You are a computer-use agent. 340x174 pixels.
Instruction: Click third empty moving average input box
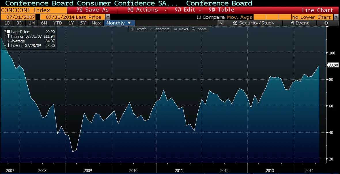coord(285,17)
